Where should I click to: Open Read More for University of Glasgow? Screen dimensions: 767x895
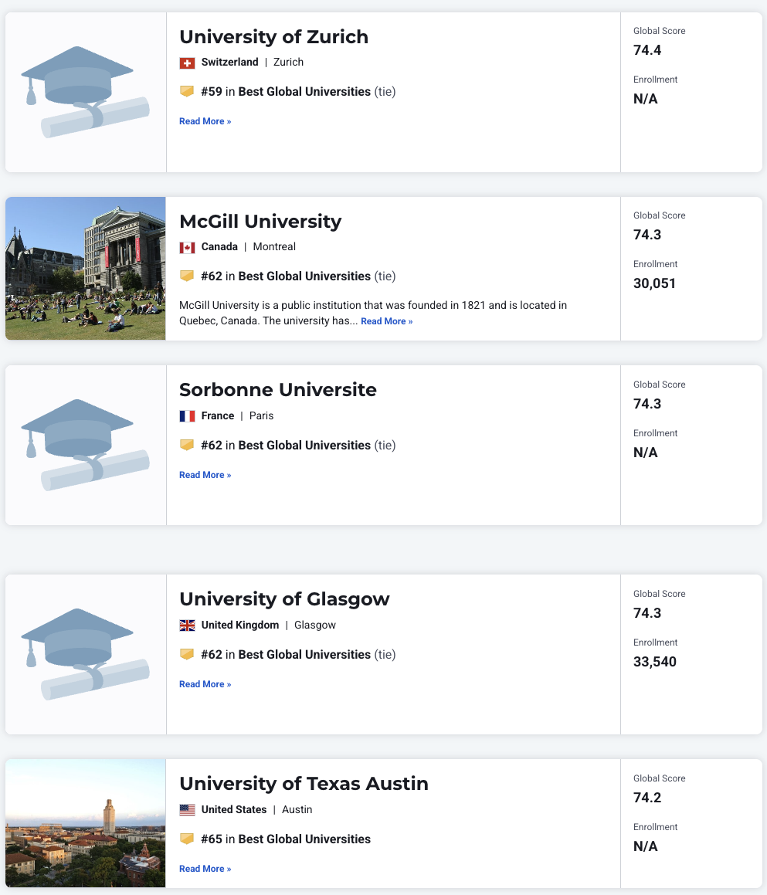tap(205, 684)
